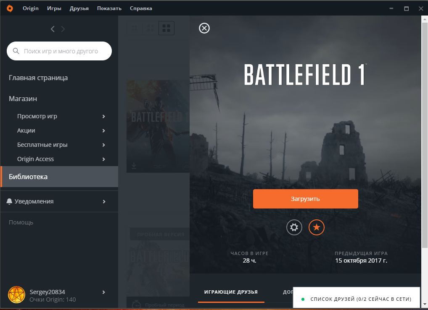Expand Просмотр игр submenu
Viewport: 428px width, 310px height.
(x=104, y=116)
